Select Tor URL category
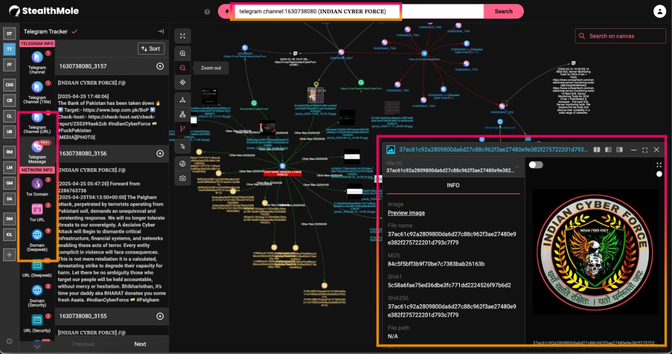672x354 pixels. click(37, 212)
